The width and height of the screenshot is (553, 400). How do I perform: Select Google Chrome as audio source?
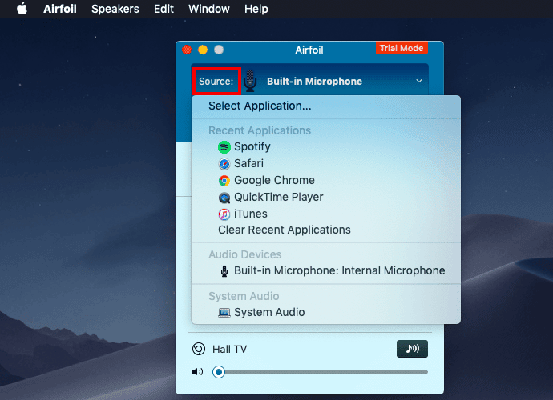point(326,180)
